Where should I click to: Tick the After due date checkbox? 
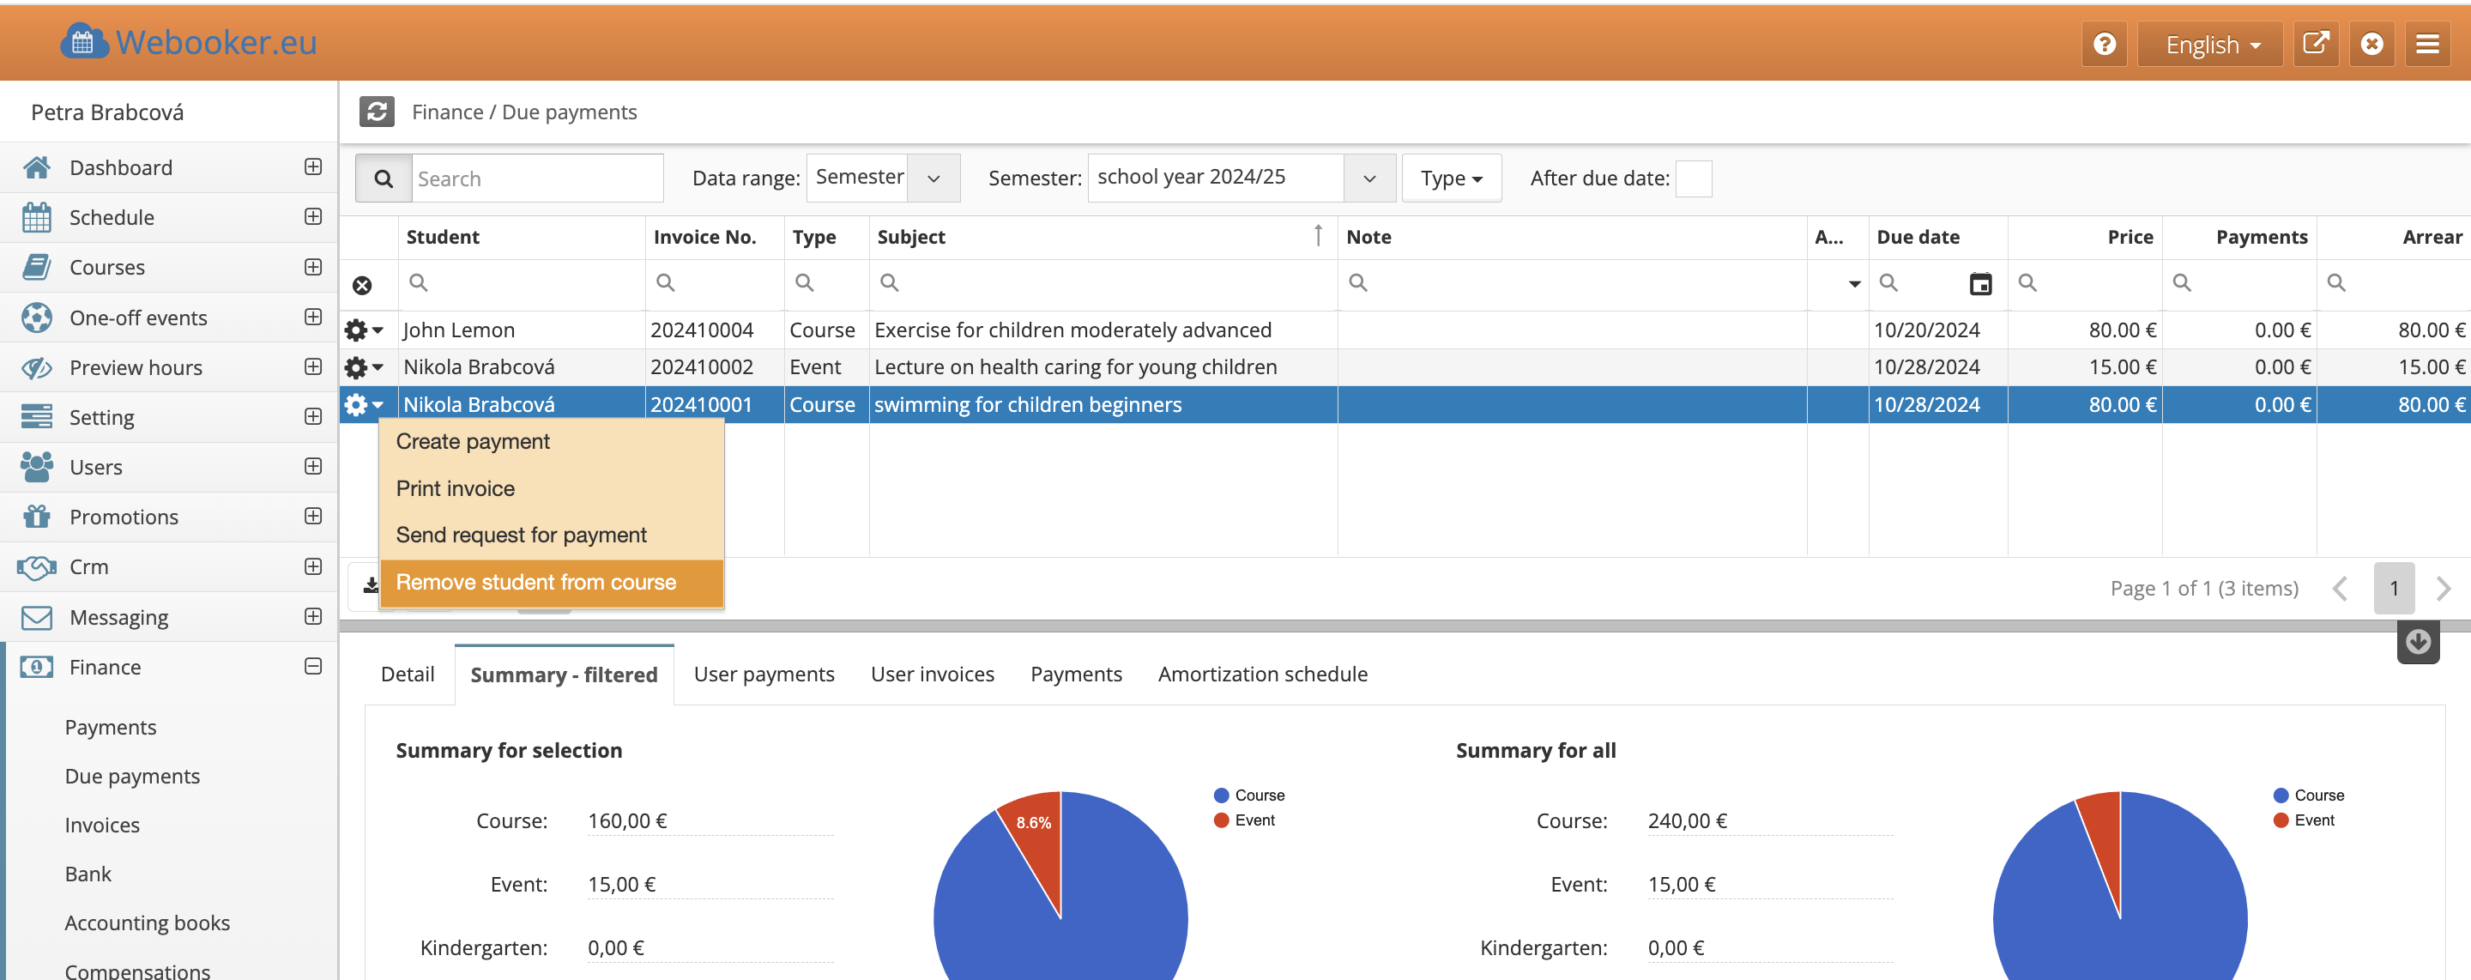point(1693,178)
